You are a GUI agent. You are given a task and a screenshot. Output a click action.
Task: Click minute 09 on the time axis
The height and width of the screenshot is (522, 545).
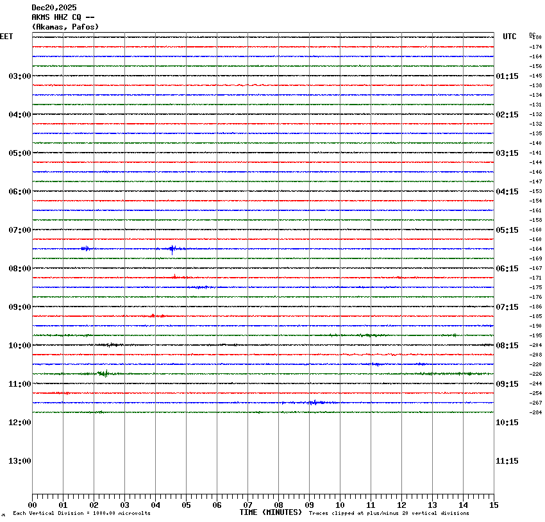pyautogui.click(x=309, y=505)
